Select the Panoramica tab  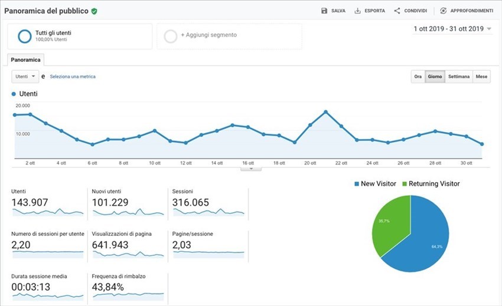(26, 60)
